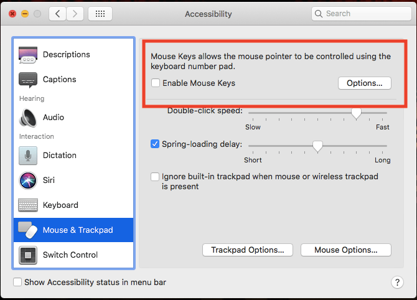
Task: Click the Trackpad Options button
Action: click(247, 250)
